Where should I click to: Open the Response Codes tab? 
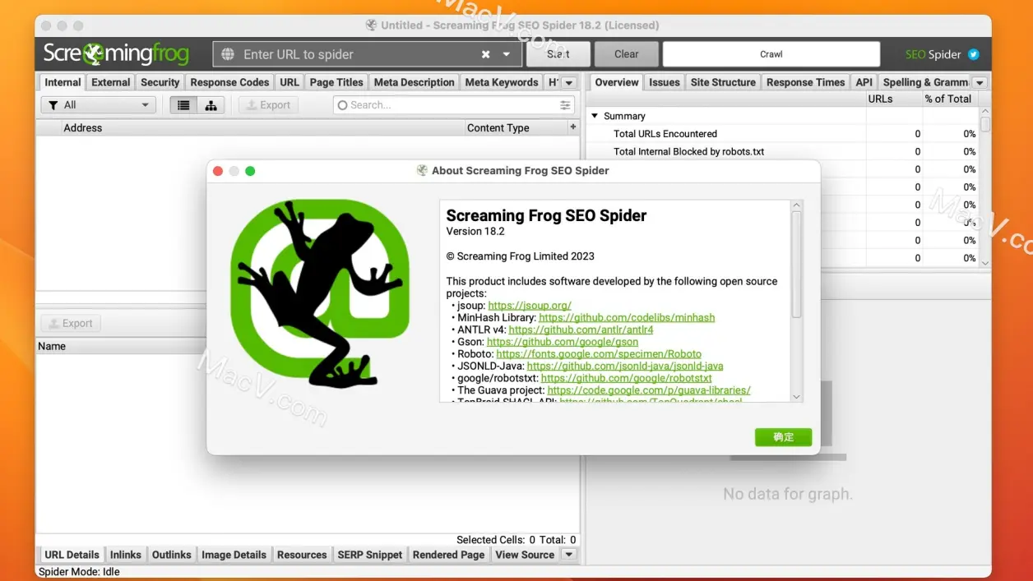[x=229, y=82]
